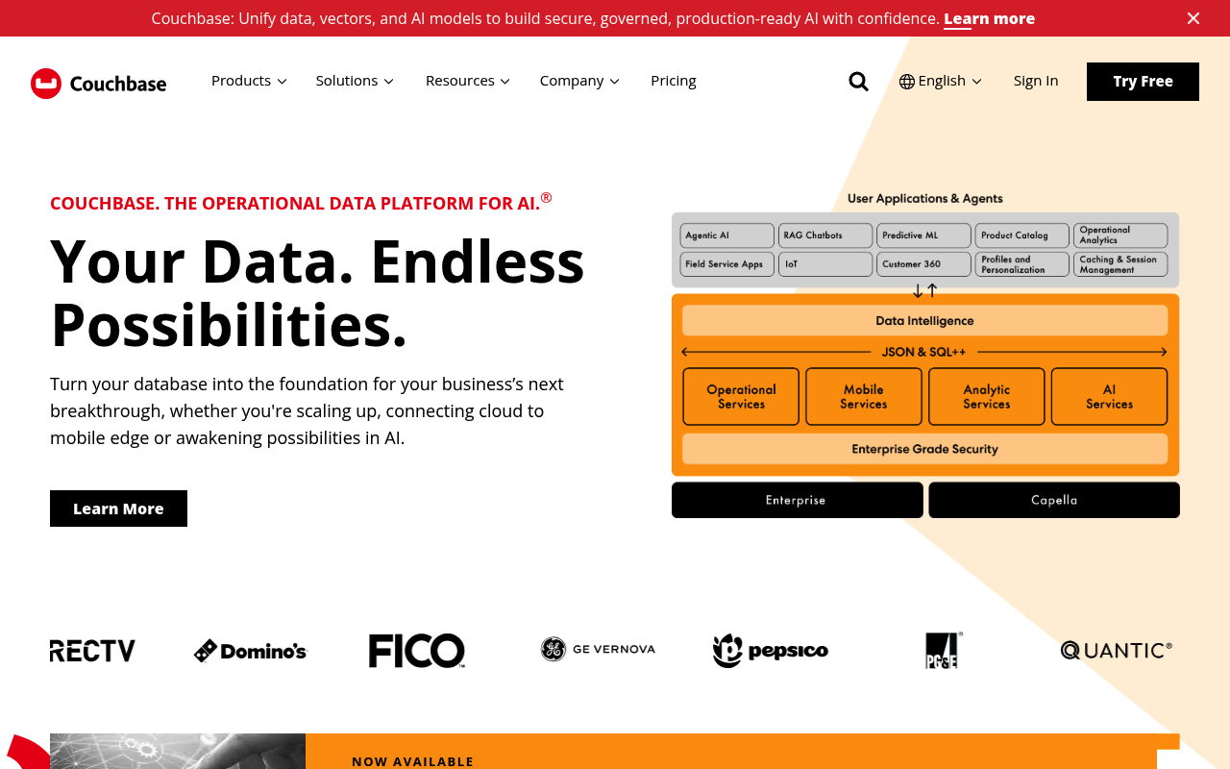
Task: Expand the Resources menu
Action: coord(467,81)
